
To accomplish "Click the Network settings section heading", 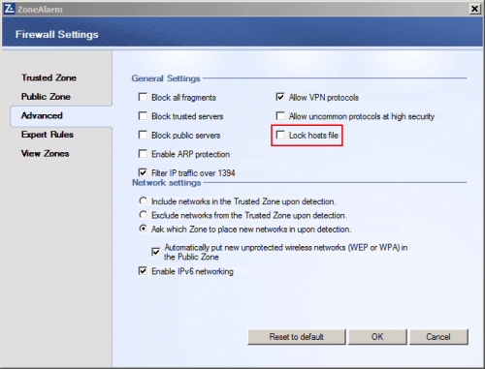I will click(x=167, y=183).
